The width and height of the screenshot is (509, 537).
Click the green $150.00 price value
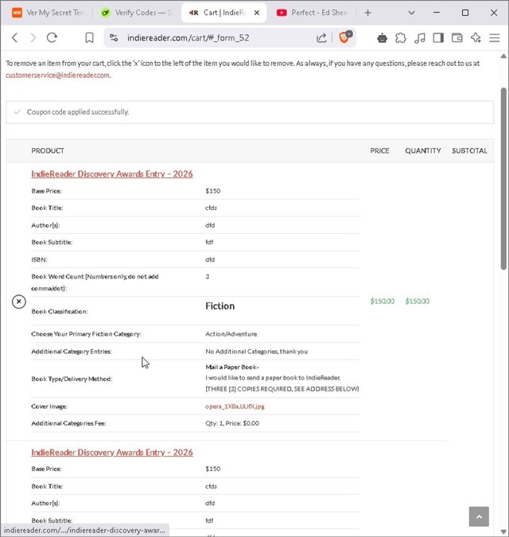pos(383,301)
